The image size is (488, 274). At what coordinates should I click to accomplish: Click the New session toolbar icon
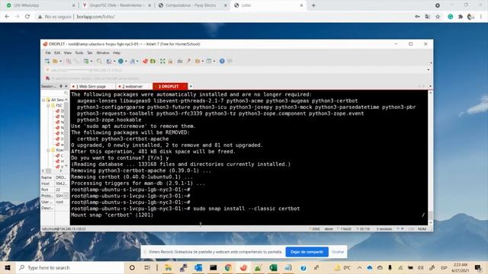pyautogui.click(x=47, y=61)
